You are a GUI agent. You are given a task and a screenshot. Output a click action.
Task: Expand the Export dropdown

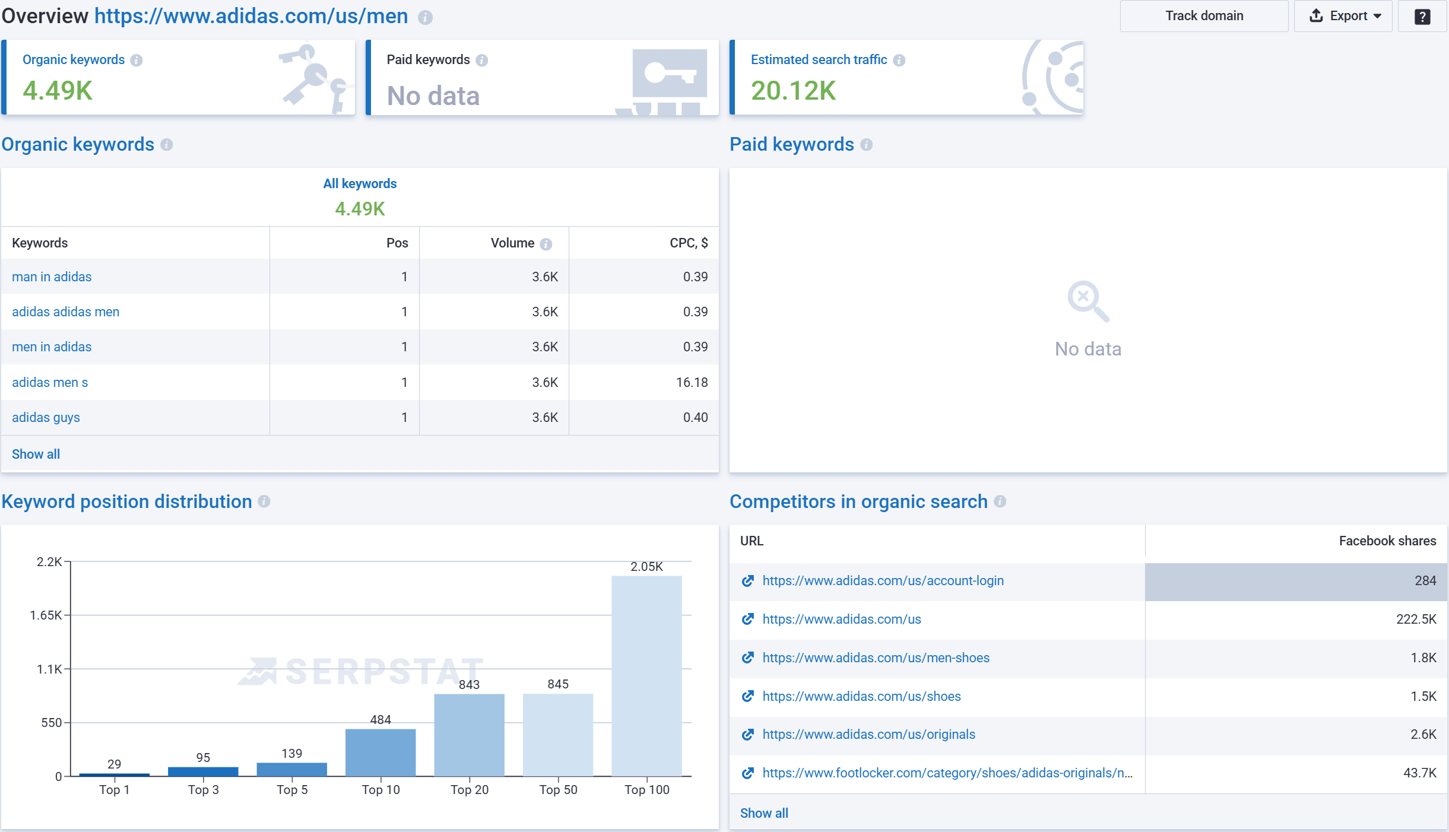click(1343, 16)
